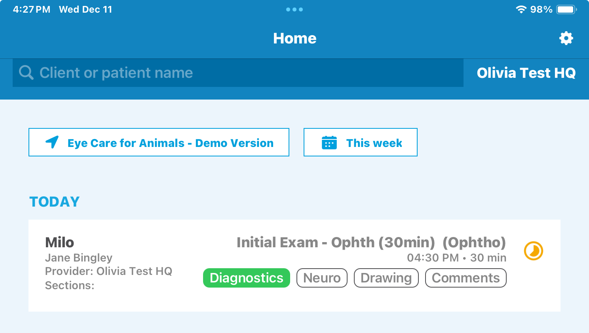Viewport: 589px width, 333px height.
Task: Select the Home title
Action: pos(294,38)
